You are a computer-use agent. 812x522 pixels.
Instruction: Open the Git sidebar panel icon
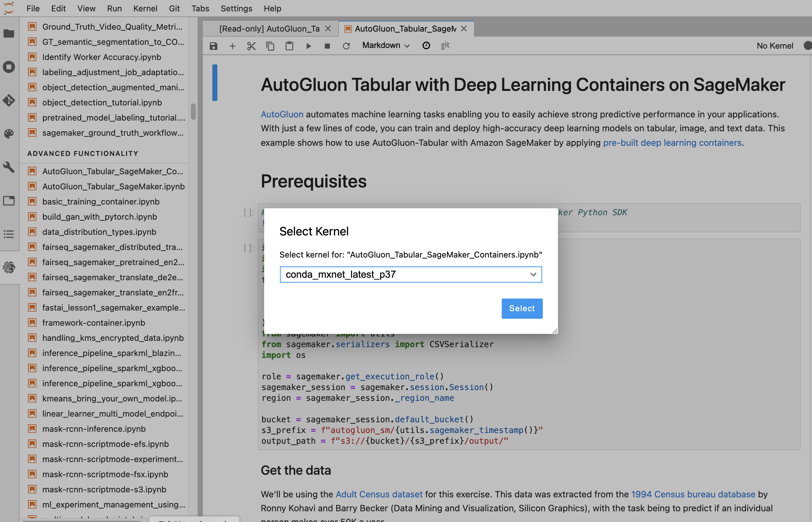tap(9, 100)
